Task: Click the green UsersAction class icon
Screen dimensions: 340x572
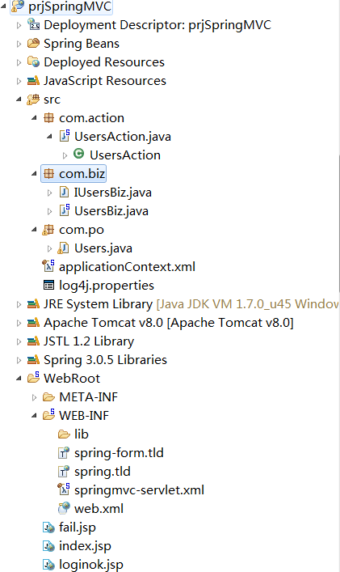Action: pyautogui.click(x=78, y=154)
